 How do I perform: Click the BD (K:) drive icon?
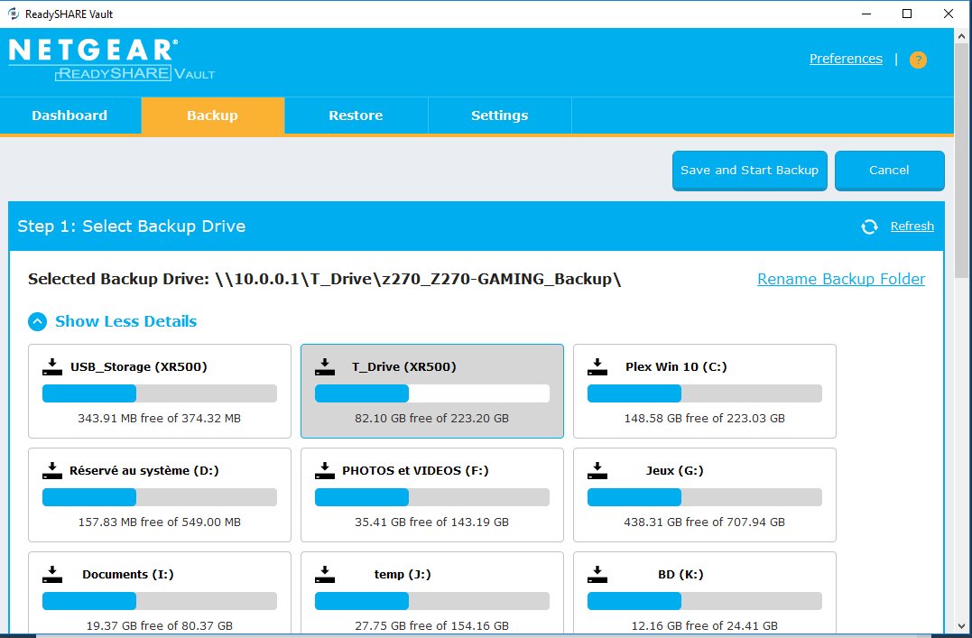597,575
